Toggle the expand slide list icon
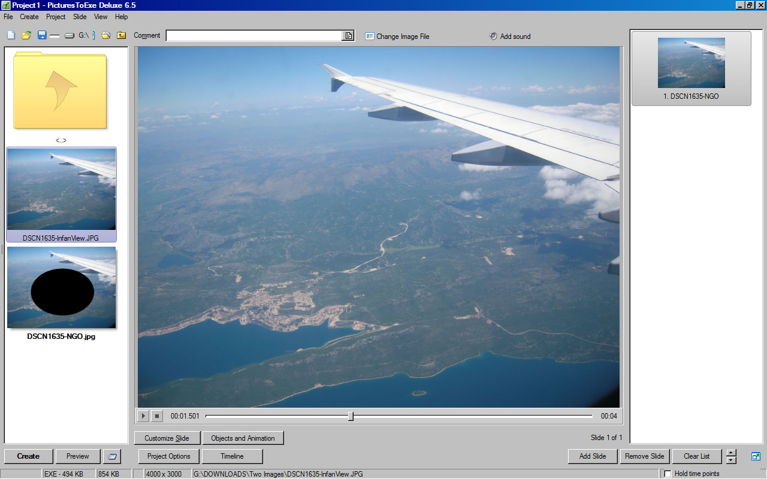 [756, 456]
